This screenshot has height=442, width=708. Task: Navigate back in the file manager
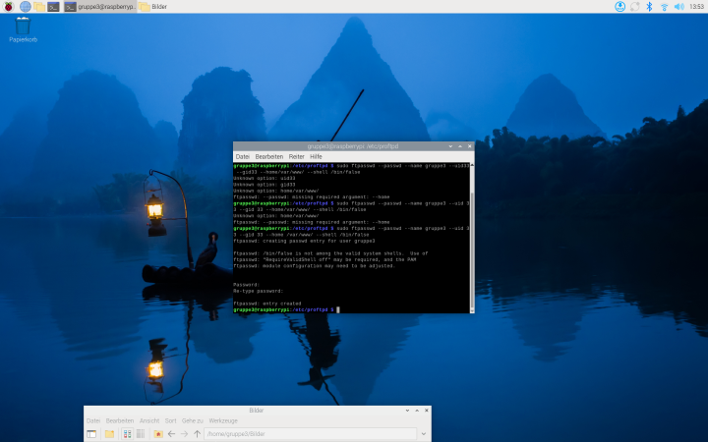pos(171,433)
